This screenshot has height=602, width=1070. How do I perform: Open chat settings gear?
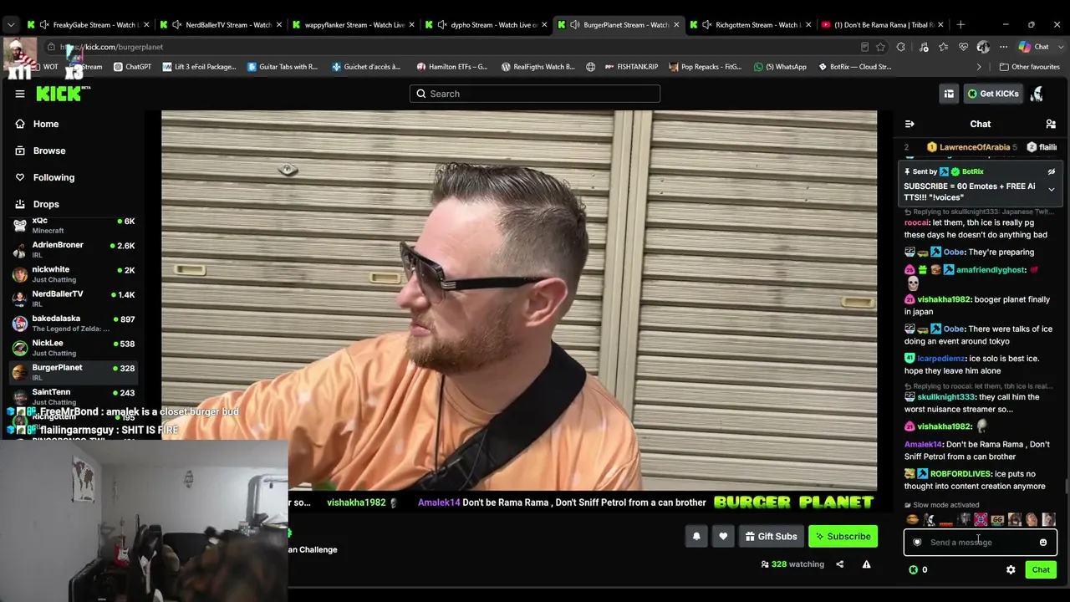(1011, 569)
